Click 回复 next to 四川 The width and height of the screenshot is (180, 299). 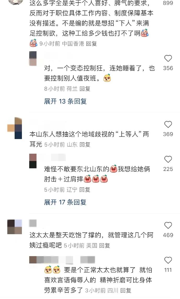pyautogui.click(x=126, y=290)
